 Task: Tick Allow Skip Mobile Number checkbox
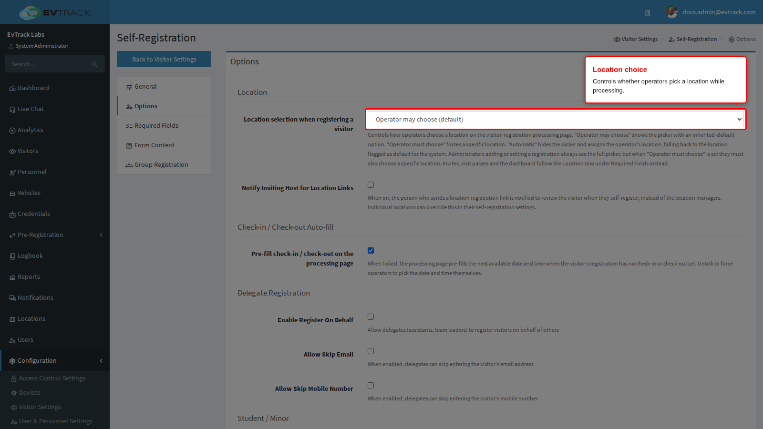coord(371,386)
